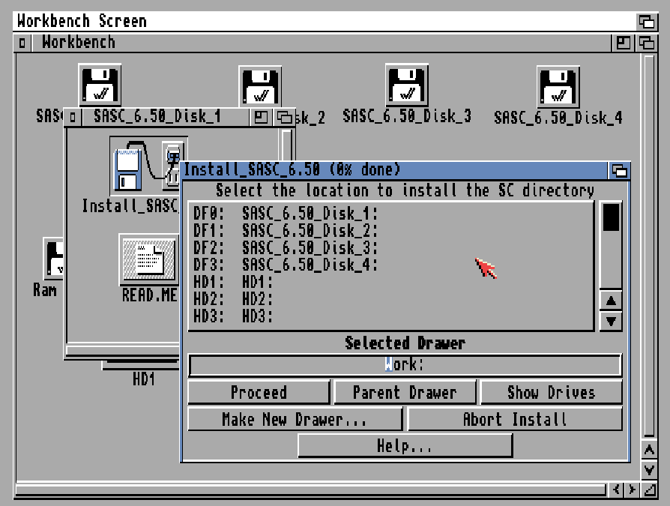Select DF1: SASC_6.50_Disk_2: in the list
The width and height of the screenshot is (670, 506).
(x=391, y=230)
